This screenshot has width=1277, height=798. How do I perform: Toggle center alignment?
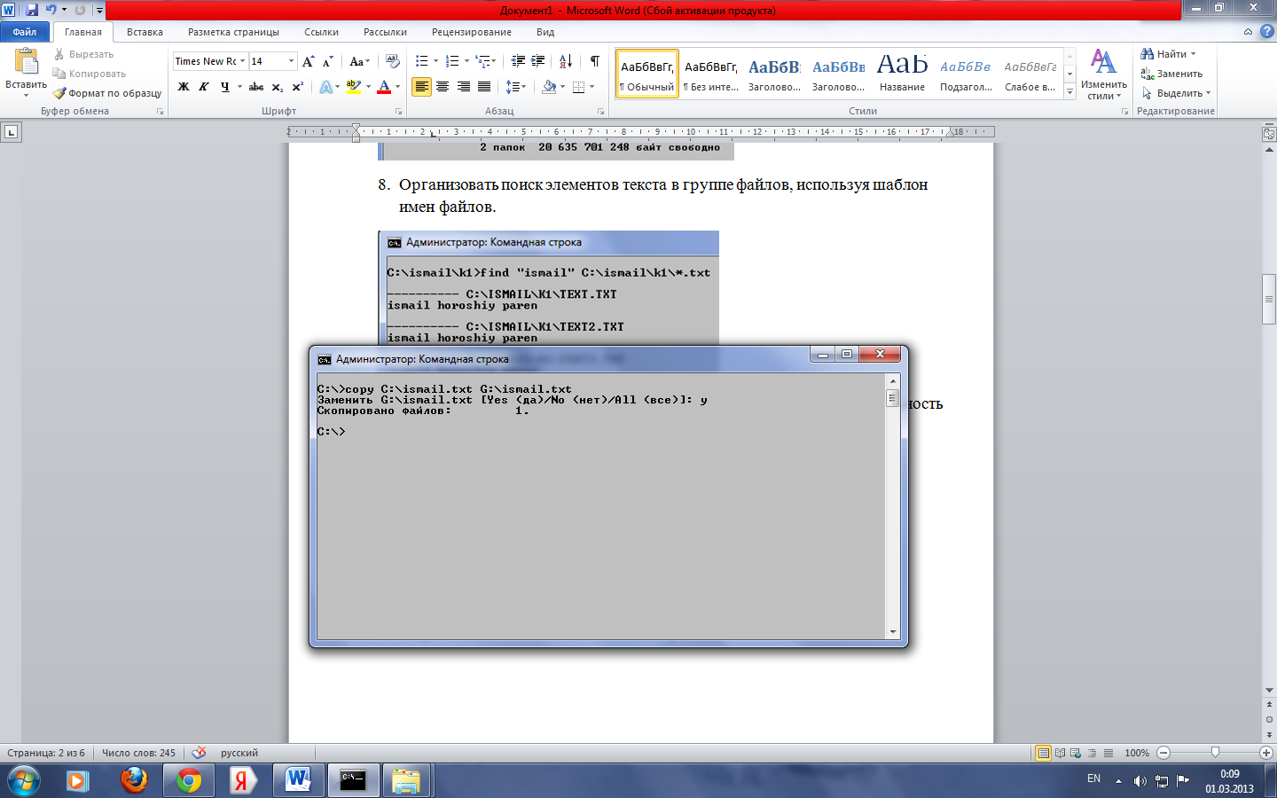443,87
